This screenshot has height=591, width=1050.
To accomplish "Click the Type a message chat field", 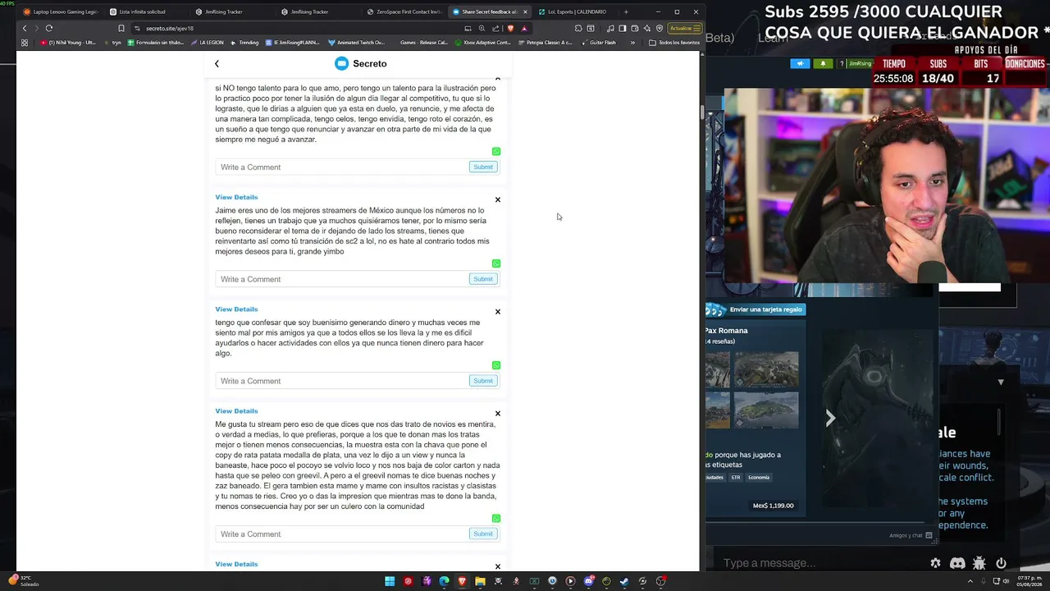I will 820,563.
